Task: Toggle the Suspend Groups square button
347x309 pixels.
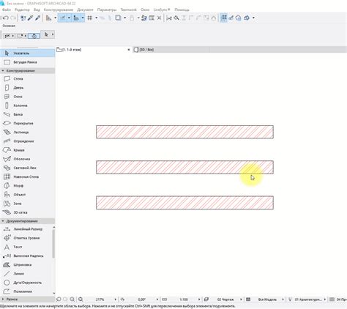Action: pyautogui.click(x=118, y=18)
